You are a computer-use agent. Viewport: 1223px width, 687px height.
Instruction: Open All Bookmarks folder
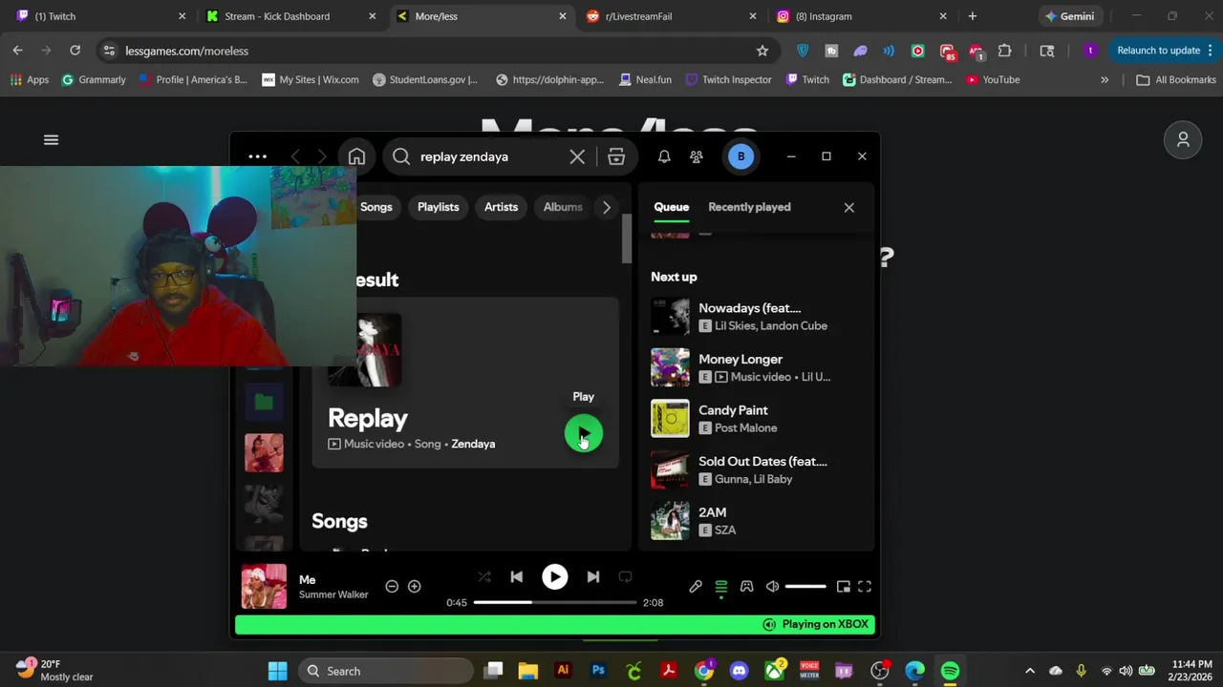coord(1175,80)
